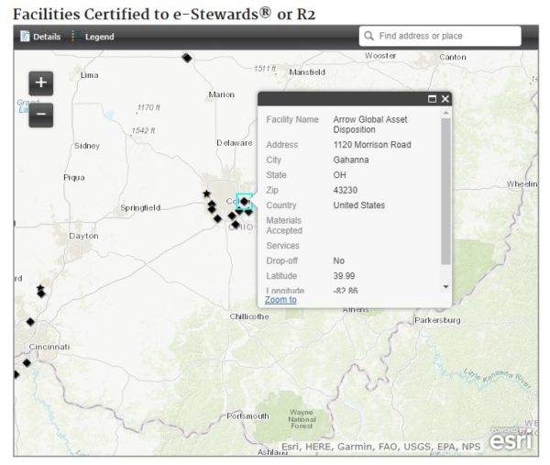Click the Wayne National Forest label

(x=302, y=419)
